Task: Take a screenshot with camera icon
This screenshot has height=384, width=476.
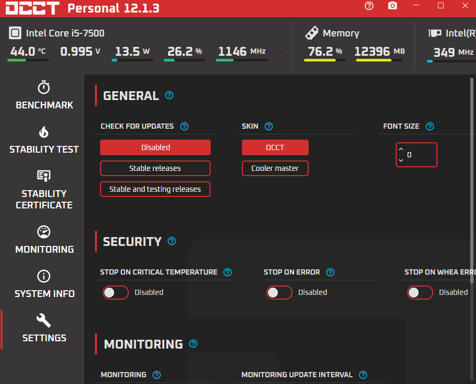Action: (393, 6)
